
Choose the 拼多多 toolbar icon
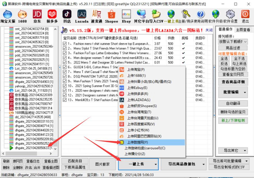point(52,16)
